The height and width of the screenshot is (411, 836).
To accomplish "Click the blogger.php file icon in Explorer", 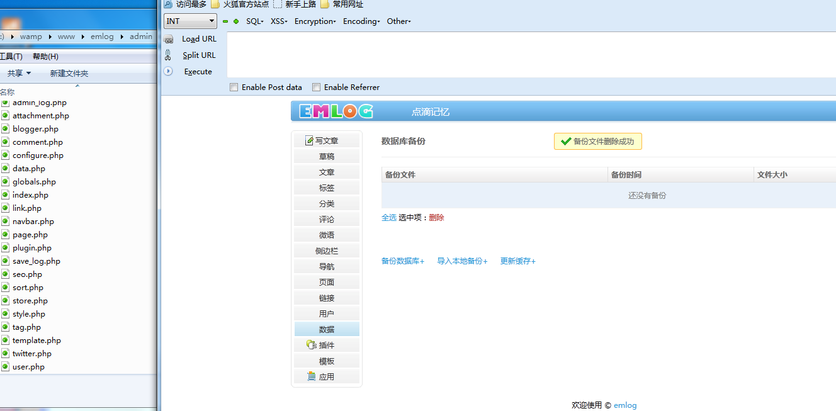I will (x=5, y=129).
